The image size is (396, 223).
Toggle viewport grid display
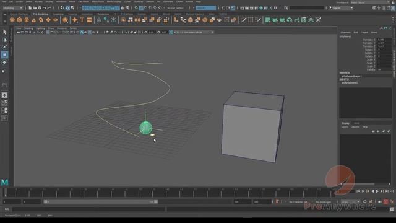[48, 32]
